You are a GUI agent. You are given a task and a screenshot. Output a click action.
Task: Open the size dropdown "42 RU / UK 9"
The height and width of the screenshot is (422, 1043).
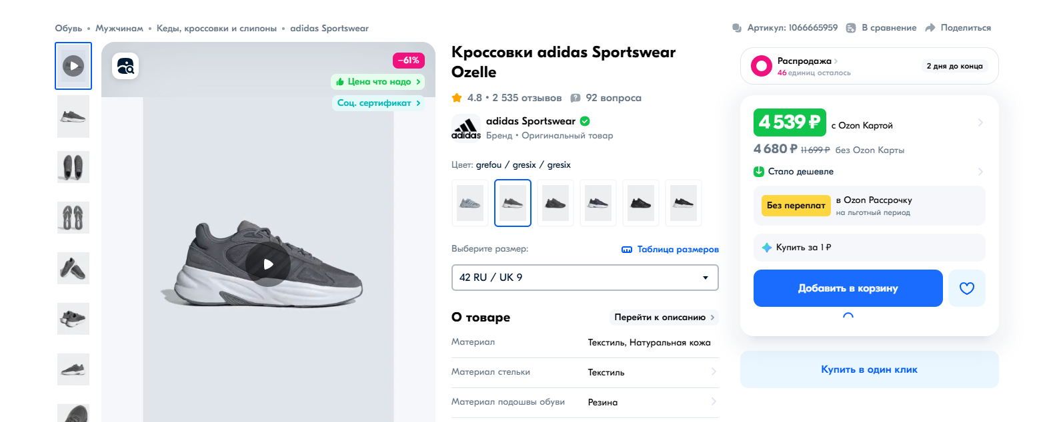[x=584, y=278]
